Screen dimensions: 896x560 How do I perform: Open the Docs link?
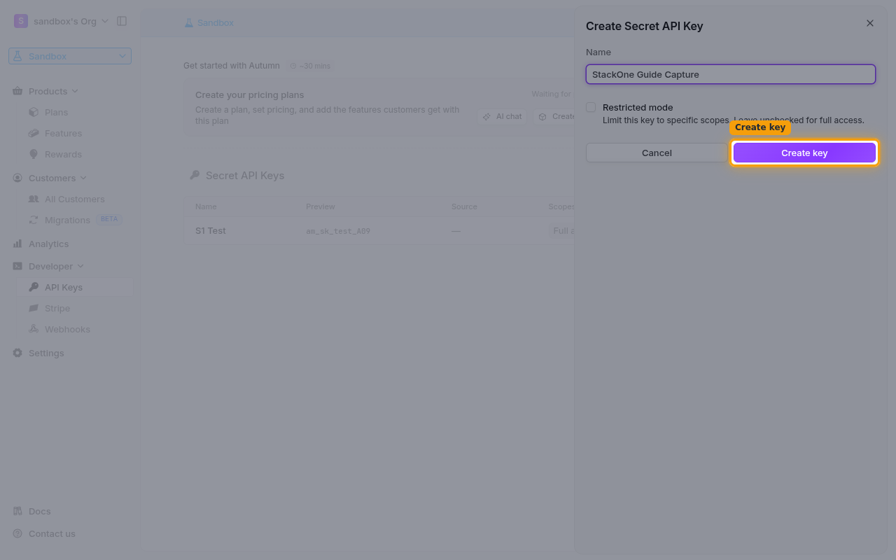point(39,511)
